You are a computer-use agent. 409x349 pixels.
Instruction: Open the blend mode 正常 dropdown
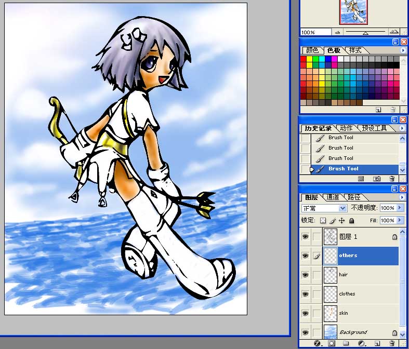[343, 208]
